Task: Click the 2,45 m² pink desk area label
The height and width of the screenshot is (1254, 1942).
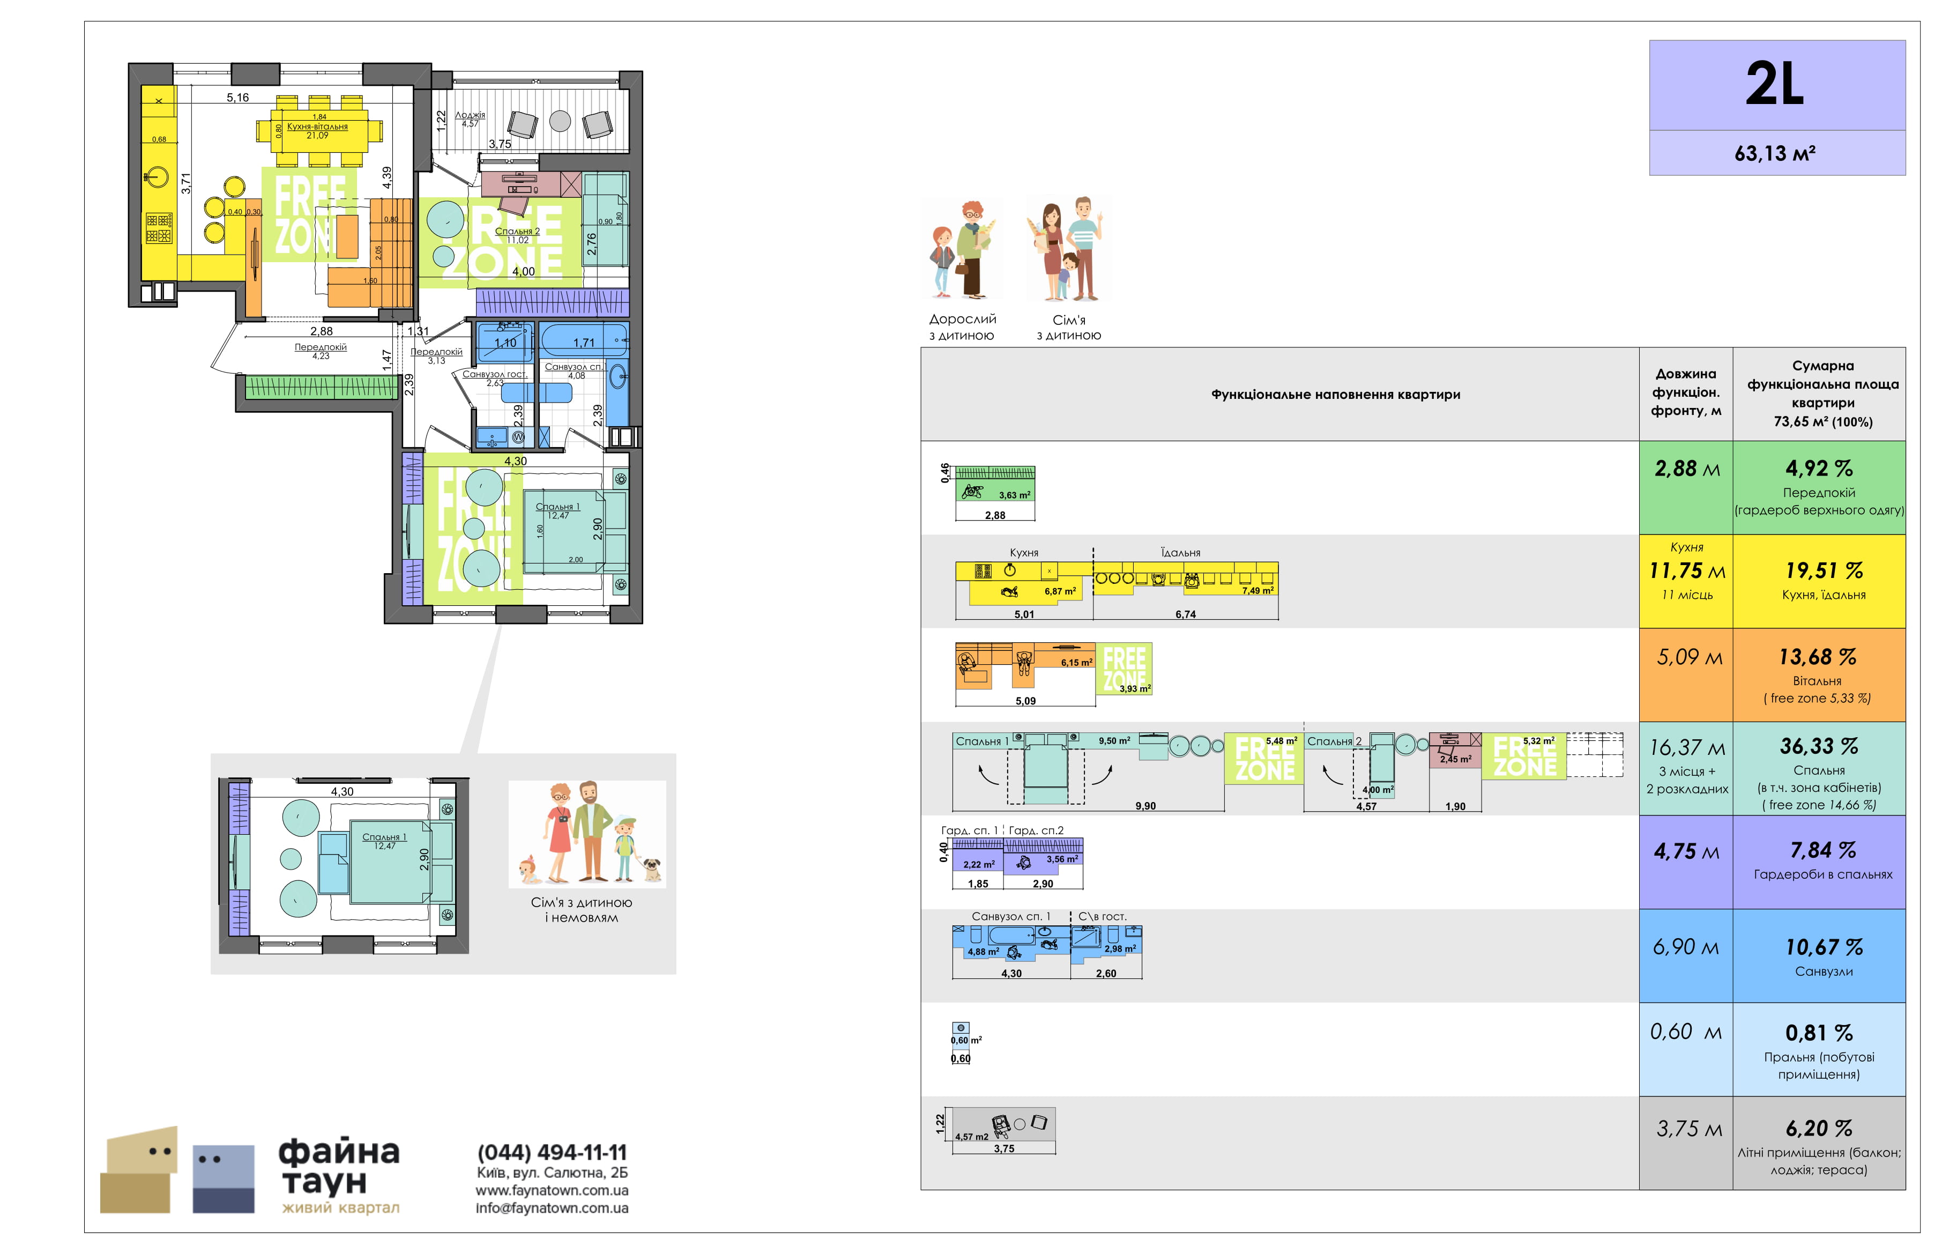Action: 1455,759
